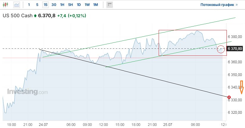Switch to 30 minute interval
The width and height of the screenshot is (245, 128).
click(54, 5)
